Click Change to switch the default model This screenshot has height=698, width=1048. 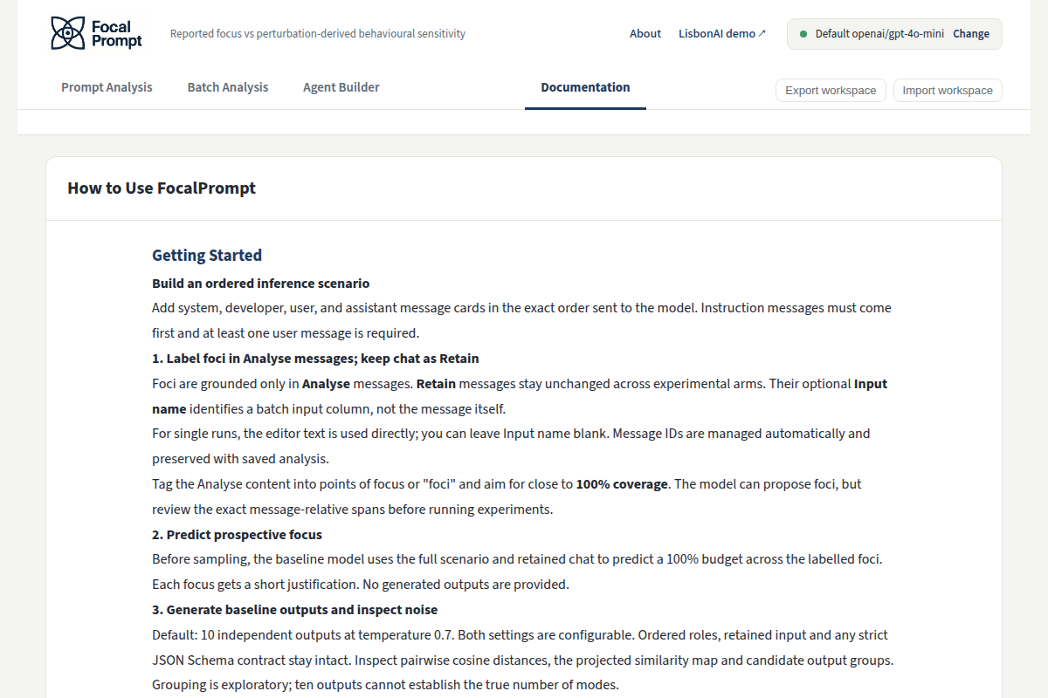click(971, 34)
